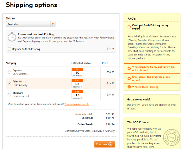The image size is (183, 149).
Task: Expand 'What is Rush Printing?' question
Action: click(x=146, y=87)
